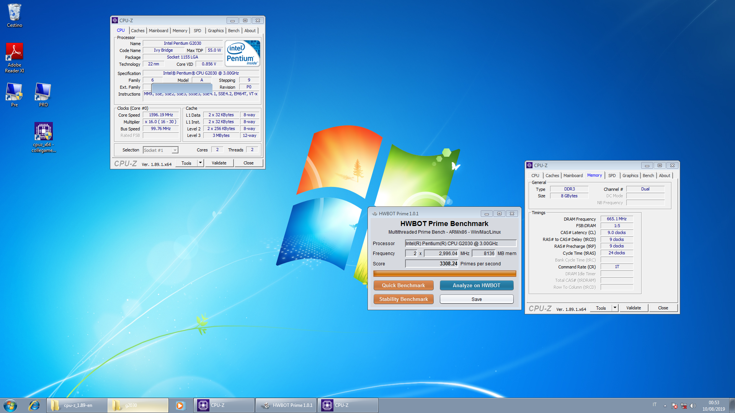Click Analyze on HWBOT button

click(x=477, y=285)
